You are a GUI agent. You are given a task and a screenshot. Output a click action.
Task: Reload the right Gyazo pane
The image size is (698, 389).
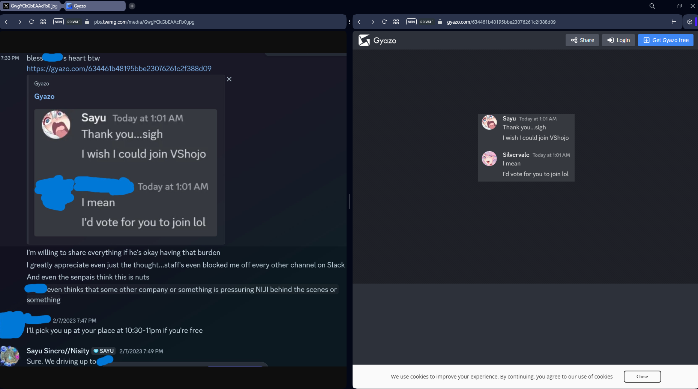click(384, 22)
